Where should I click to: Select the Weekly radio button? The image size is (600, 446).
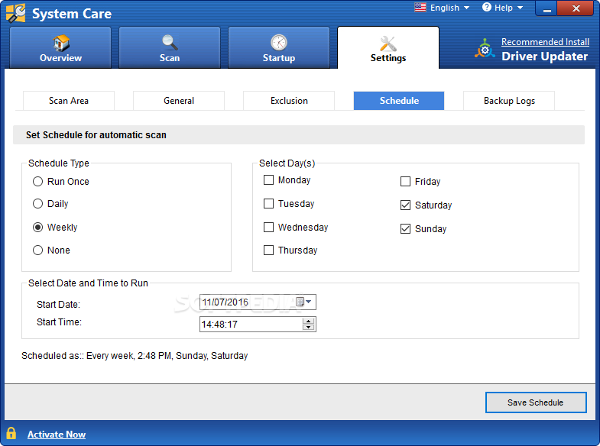click(37, 228)
